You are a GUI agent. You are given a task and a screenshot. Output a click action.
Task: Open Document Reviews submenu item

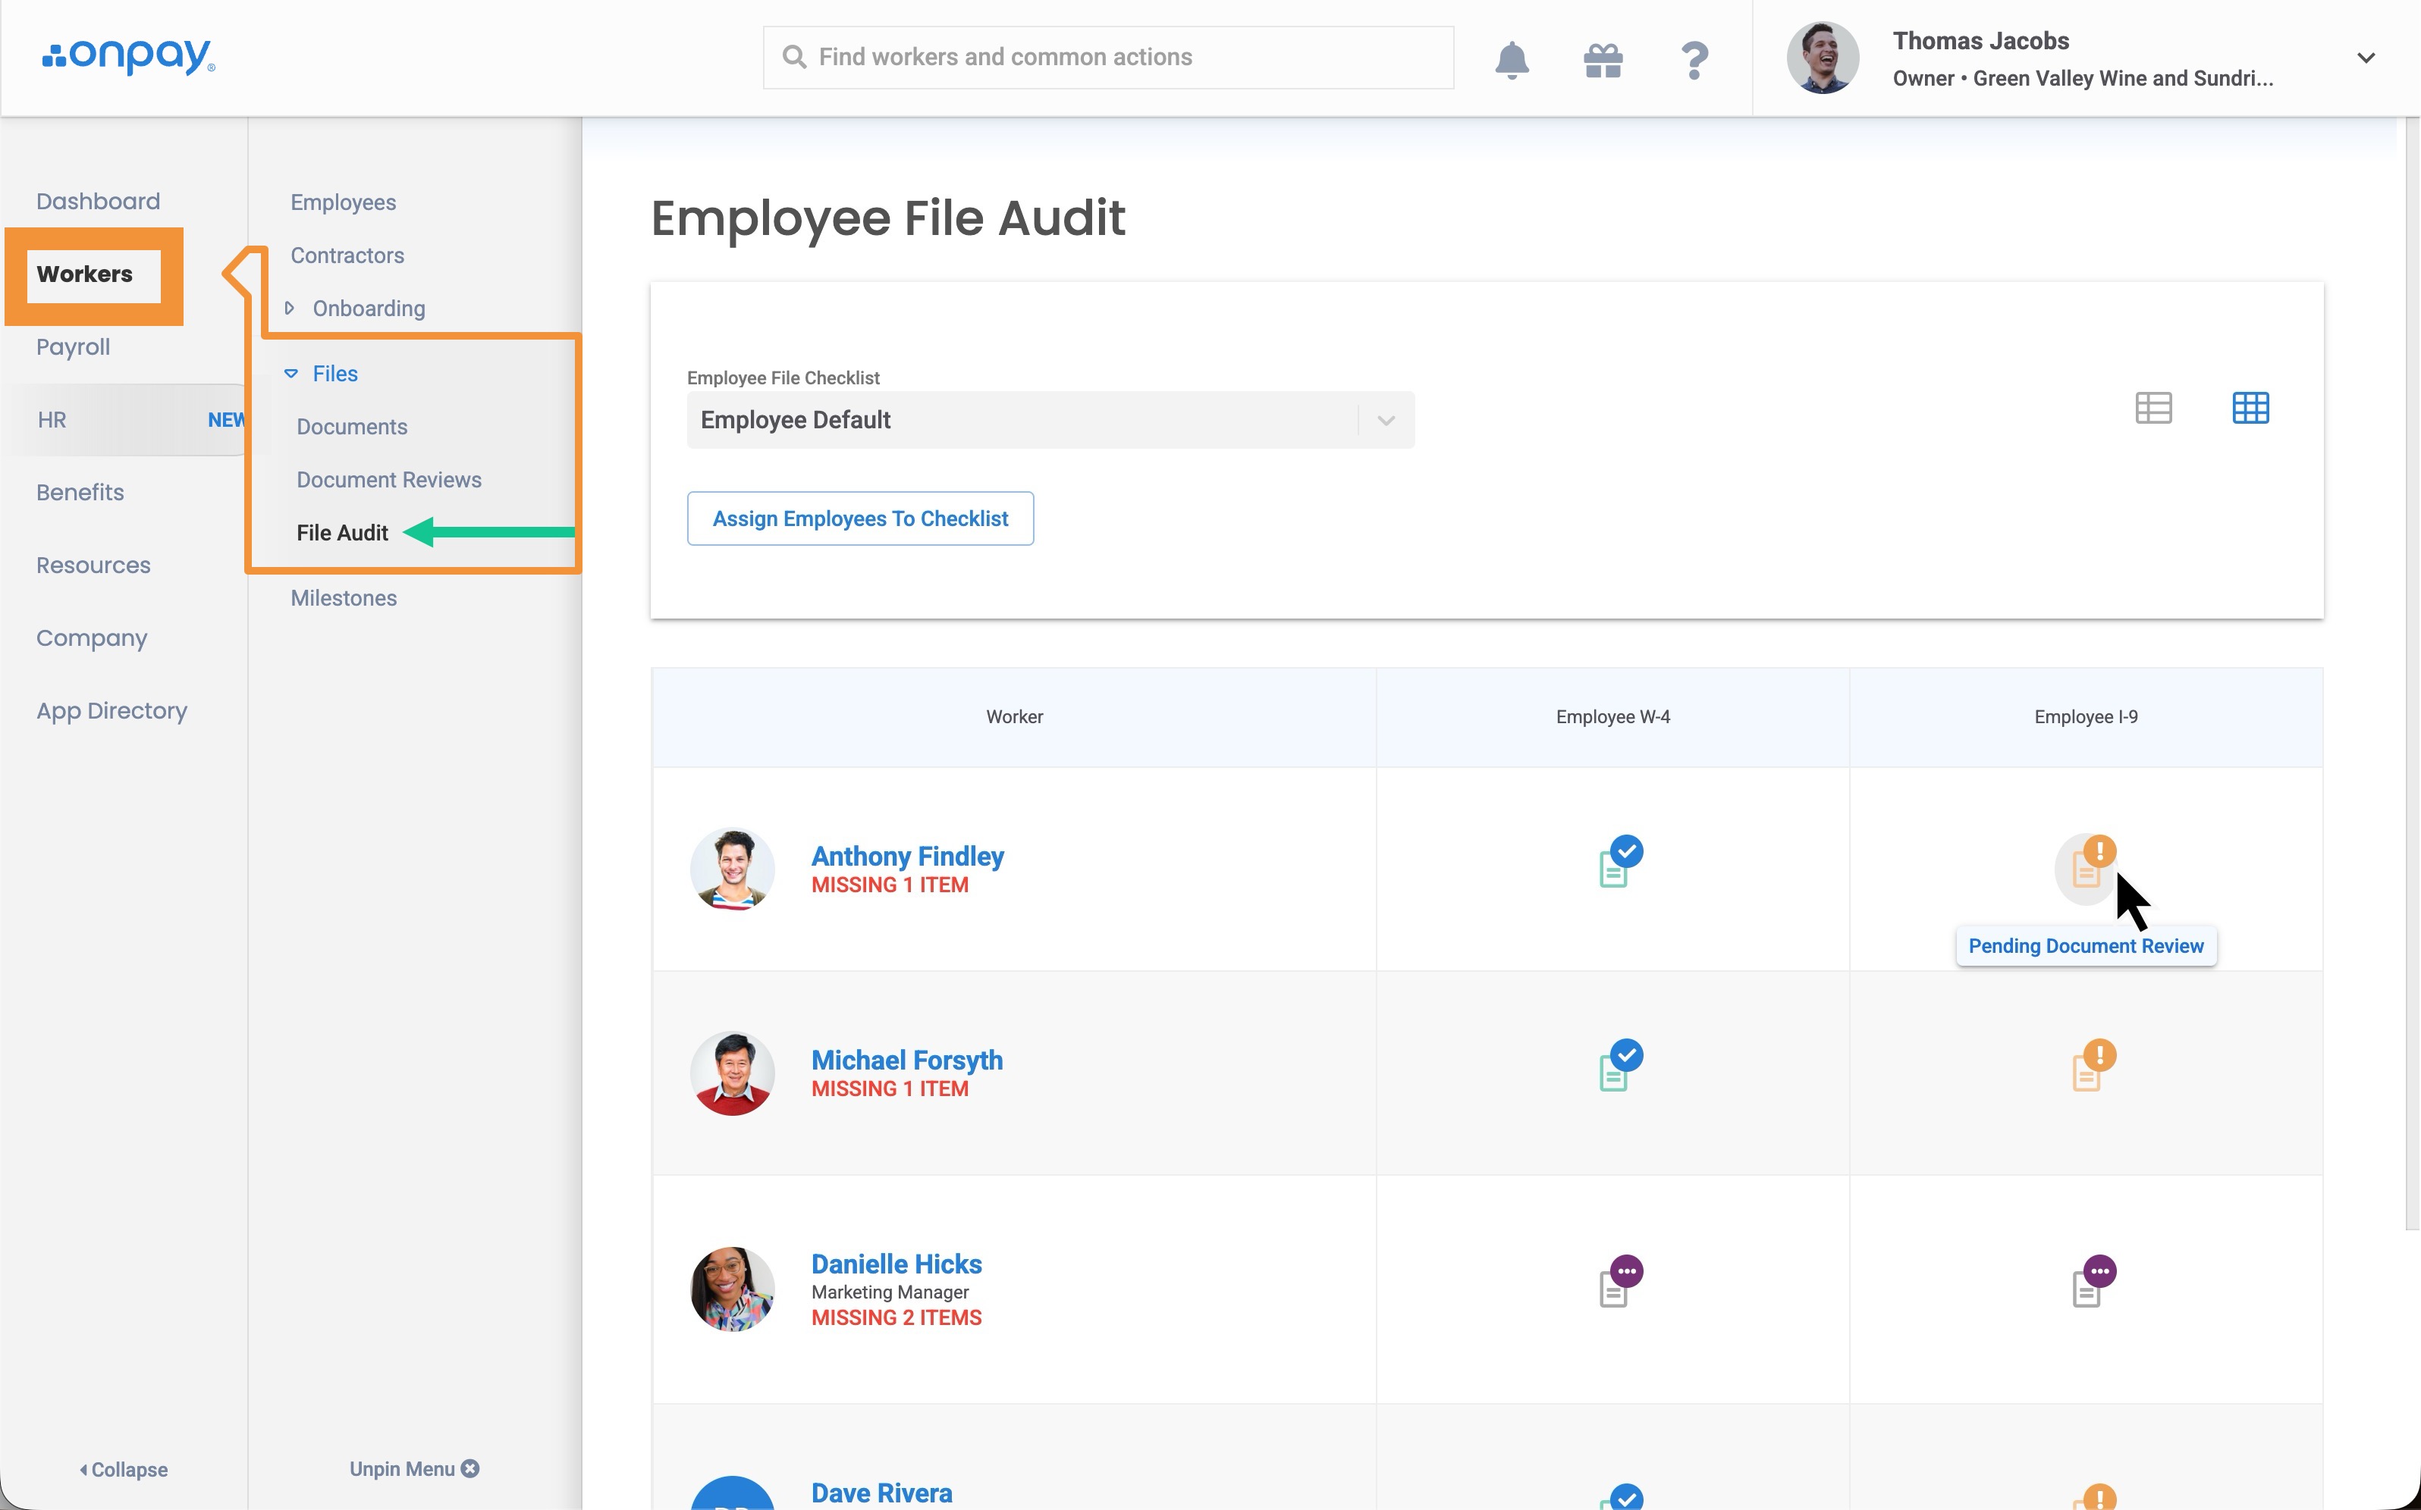coord(388,479)
